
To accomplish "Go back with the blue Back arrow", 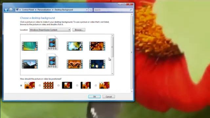I will click(6, 10).
